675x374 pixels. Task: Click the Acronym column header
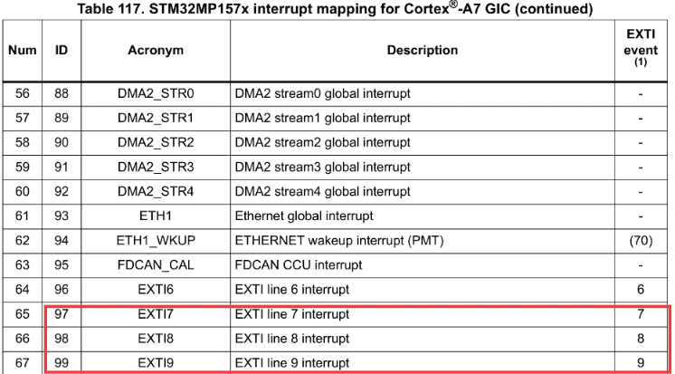coord(156,51)
